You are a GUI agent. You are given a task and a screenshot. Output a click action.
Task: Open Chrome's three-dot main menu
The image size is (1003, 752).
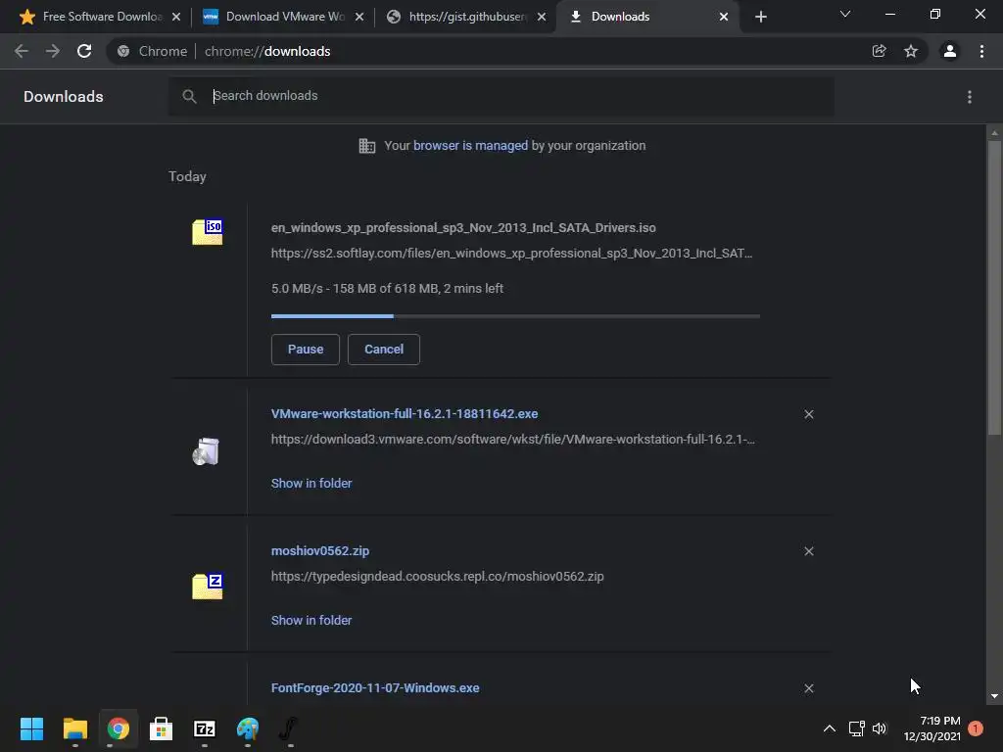click(981, 51)
